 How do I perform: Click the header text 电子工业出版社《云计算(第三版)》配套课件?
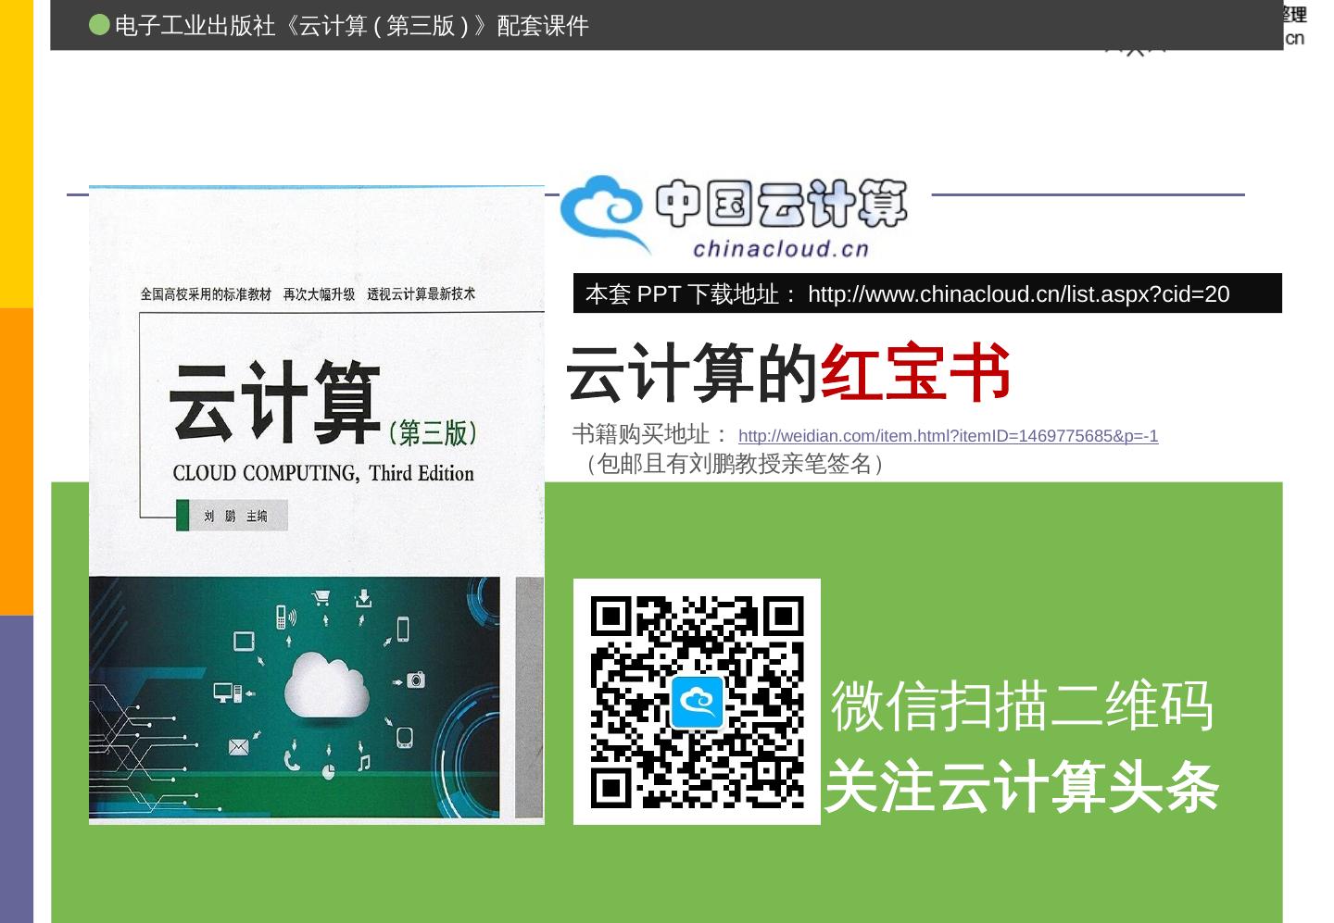coord(352,26)
